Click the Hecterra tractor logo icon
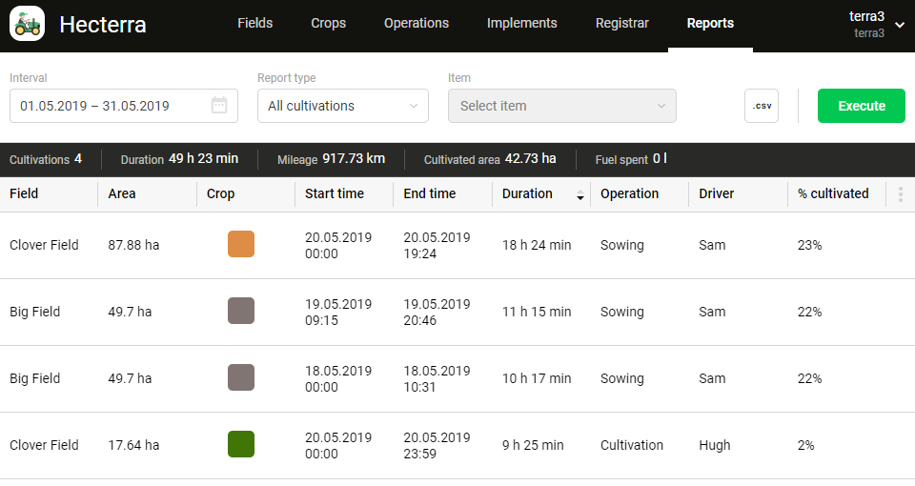The image size is (915, 486). point(27,24)
